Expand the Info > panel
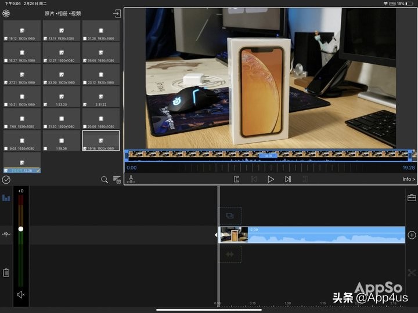This screenshot has width=418, height=313. 409,179
